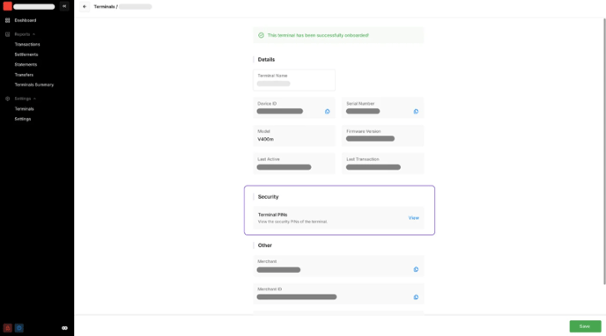The height and width of the screenshot is (336, 606).
Task: Click the Reports section icon
Action: (7, 34)
